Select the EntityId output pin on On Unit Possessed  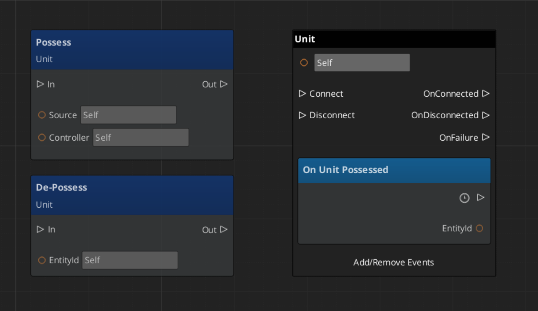click(479, 228)
